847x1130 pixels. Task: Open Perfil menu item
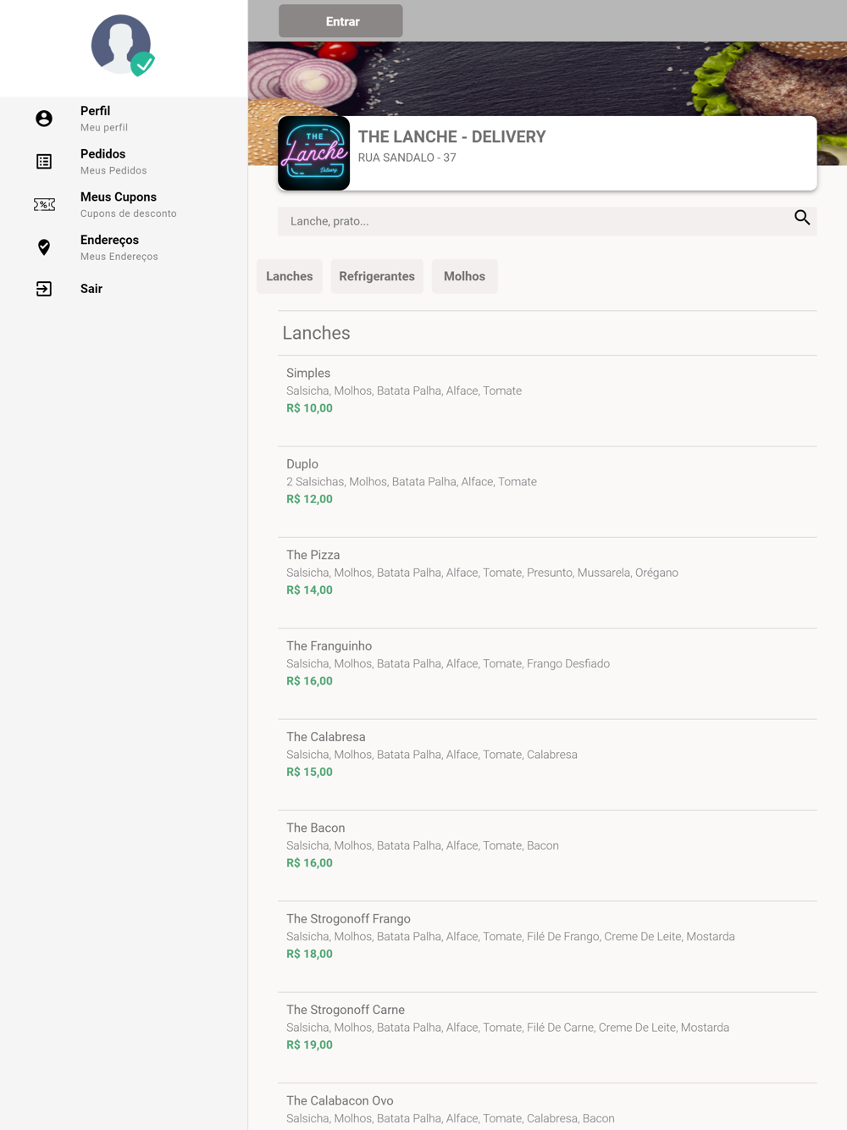[124, 119]
